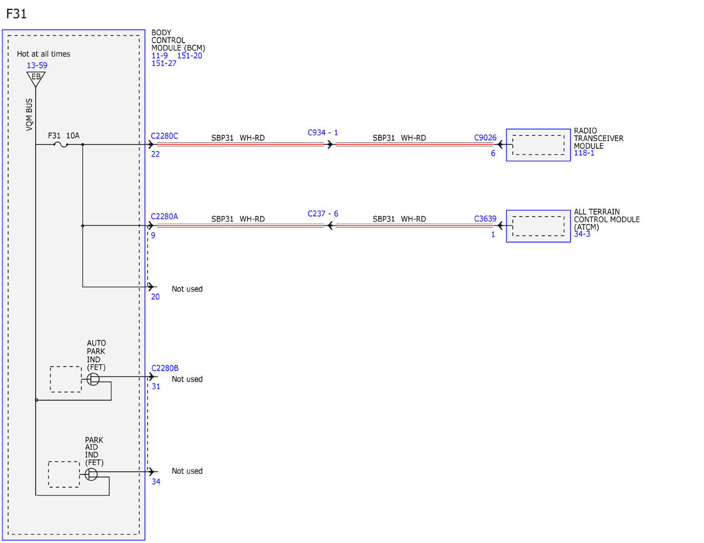Click the EB triangle power source symbol

36,78
